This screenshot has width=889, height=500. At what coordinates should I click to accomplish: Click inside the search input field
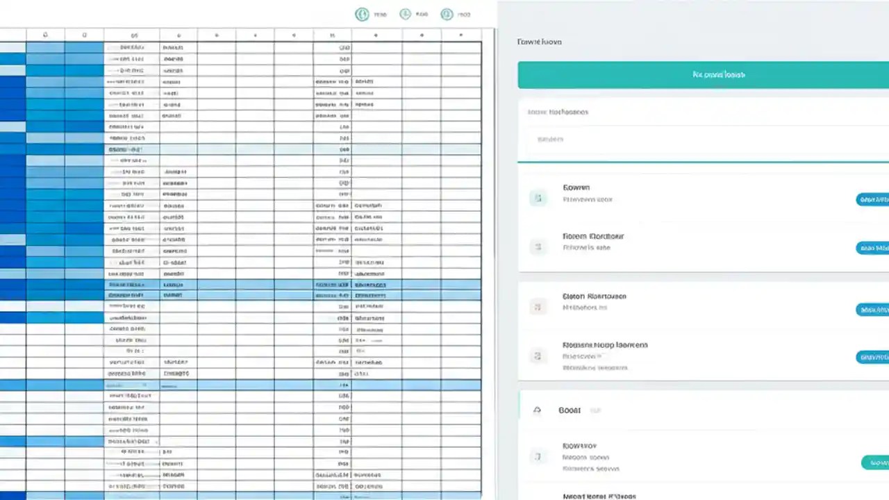(702, 139)
